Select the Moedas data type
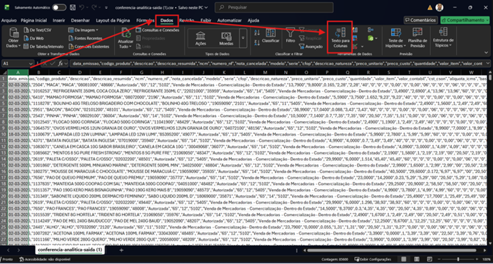The width and height of the screenshot is (493, 264). point(226,38)
